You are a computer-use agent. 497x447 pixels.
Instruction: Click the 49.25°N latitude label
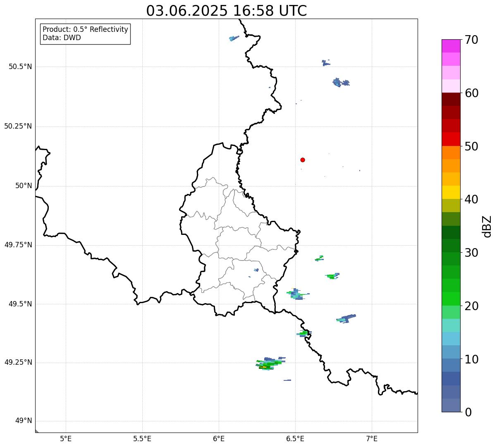tap(18, 362)
